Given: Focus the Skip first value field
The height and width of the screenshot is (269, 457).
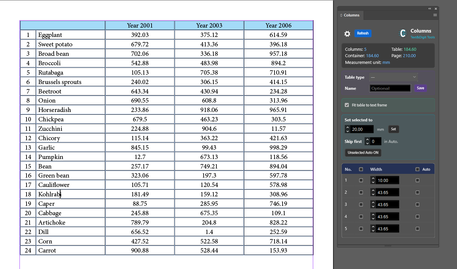Looking at the screenshot, I should tap(376, 142).
